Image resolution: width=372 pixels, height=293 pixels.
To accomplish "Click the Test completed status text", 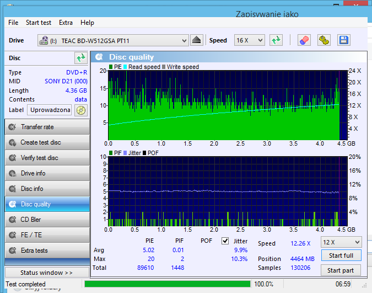I will click(25, 284).
